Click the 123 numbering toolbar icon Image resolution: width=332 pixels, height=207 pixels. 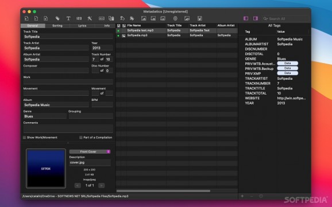click(x=79, y=18)
